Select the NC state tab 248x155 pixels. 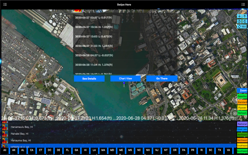coord(139,150)
